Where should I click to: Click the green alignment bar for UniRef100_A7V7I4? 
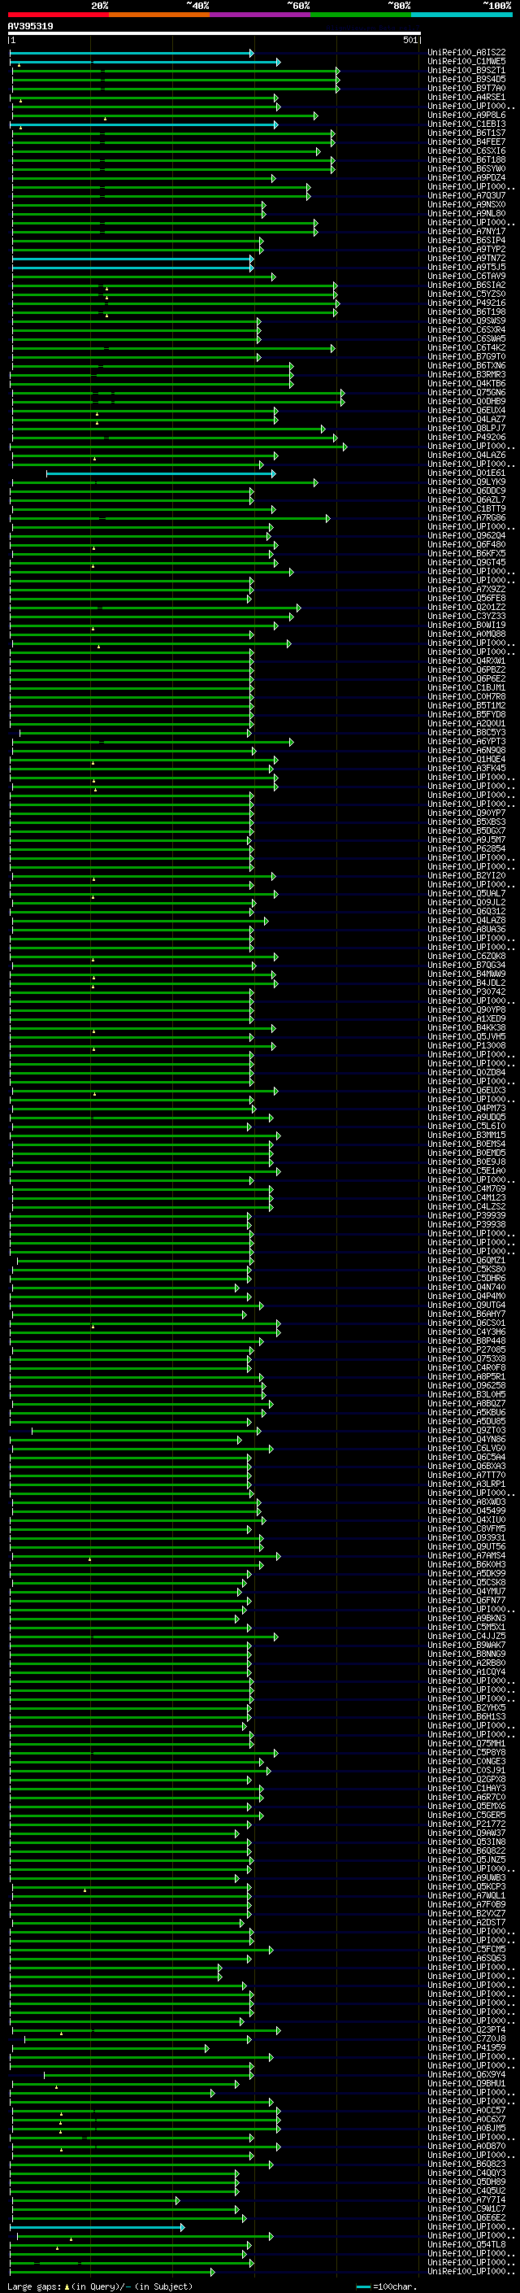(x=95, y=2199)
